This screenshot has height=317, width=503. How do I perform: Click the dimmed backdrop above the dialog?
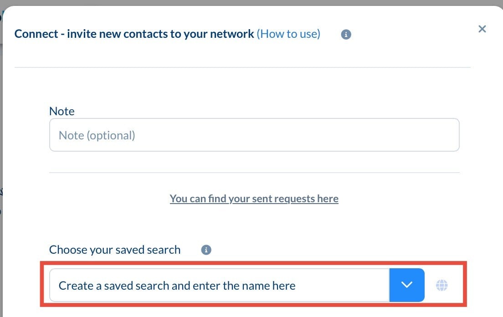click(x=251, y=2)
